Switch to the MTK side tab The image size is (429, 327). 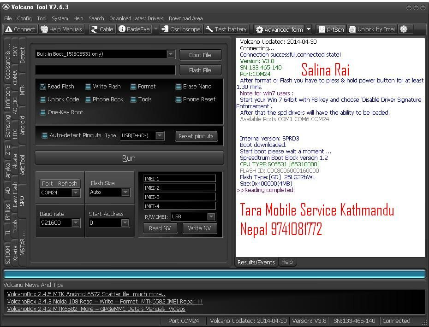pos(23,90)
